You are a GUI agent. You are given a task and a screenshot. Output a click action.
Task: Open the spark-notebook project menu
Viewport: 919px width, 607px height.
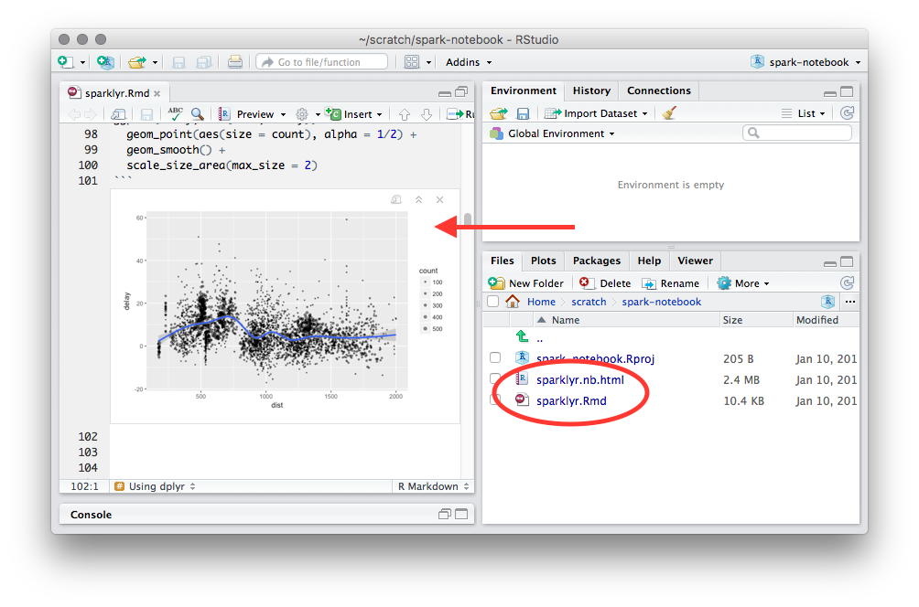pyautogui.click(x=805, y=62)
